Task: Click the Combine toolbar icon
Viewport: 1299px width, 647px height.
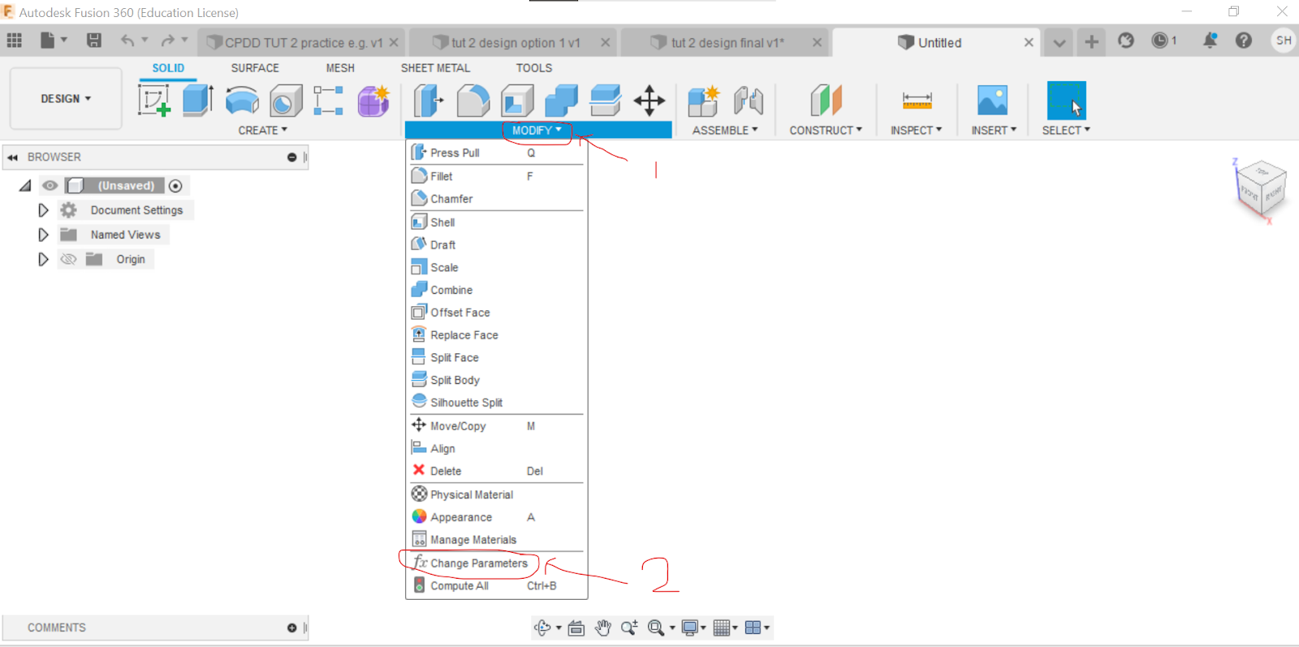Action: (x=561, y=101)
